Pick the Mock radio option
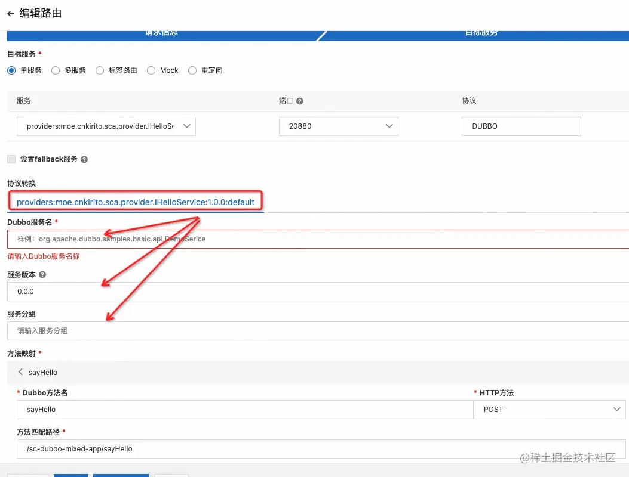 [151, 70]
